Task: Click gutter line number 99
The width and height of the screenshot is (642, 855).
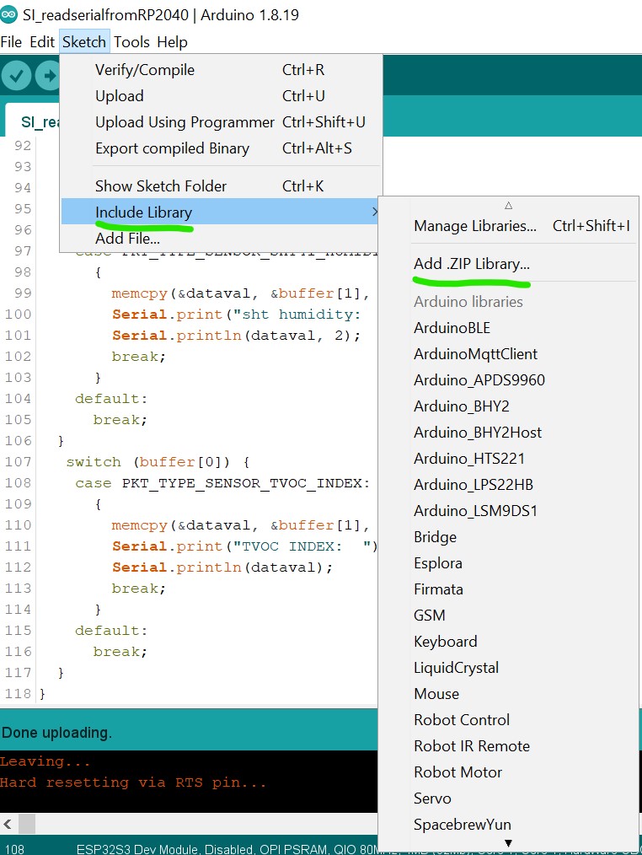Action: [x=23, y=293]
